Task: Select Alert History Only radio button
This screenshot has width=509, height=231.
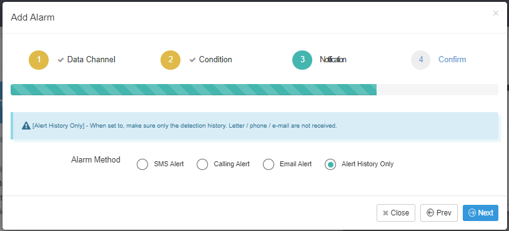Action: [330, 164]
